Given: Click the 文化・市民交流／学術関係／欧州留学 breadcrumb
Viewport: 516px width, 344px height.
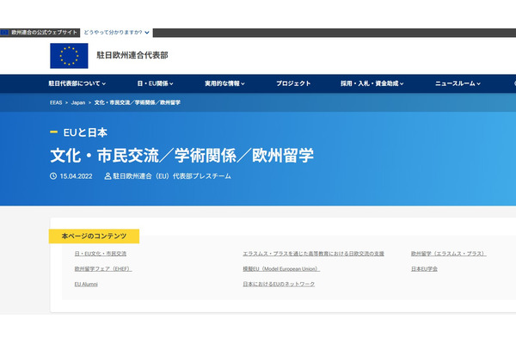Looking at the screenshot, I should pyautogui.click(x=138, y=102).
